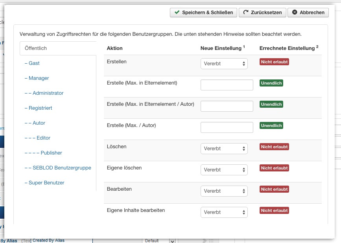Click the Abbrechen cancel circle icon
341x243 pixels.
(295, 13)
